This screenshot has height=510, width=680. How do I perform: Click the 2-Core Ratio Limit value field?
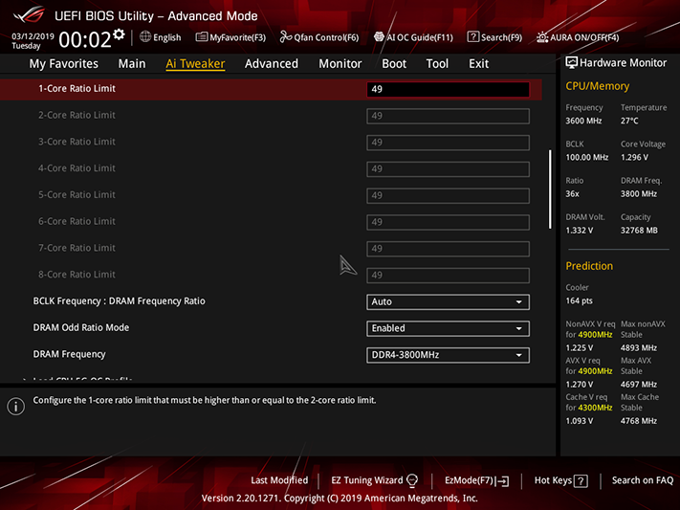[x=448, y=116]
